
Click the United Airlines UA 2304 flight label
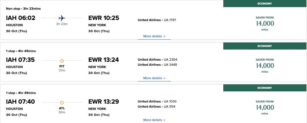(157, 60)
